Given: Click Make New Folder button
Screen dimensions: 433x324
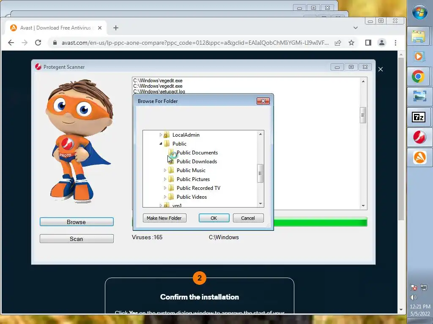Looking at the screenshot, I should click(164, 218).
